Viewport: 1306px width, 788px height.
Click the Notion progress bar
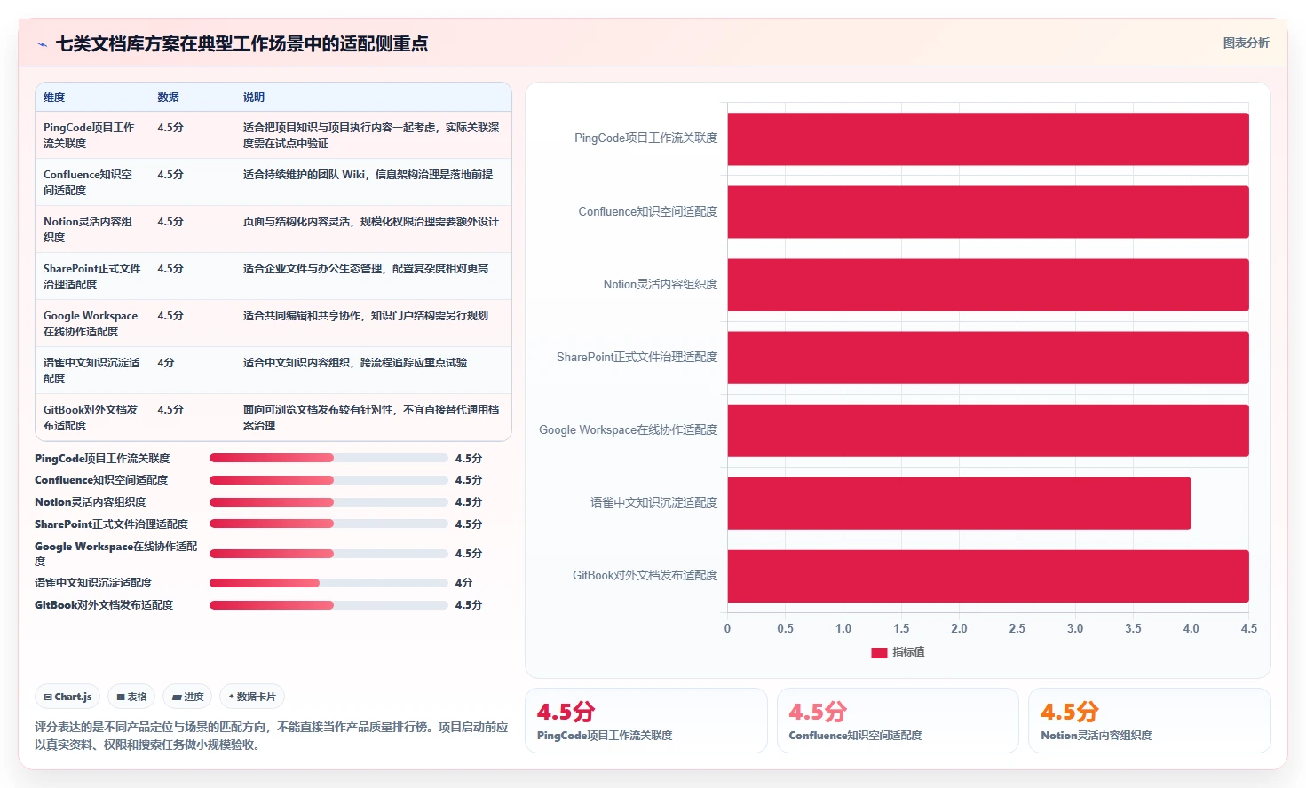(328, 501)
